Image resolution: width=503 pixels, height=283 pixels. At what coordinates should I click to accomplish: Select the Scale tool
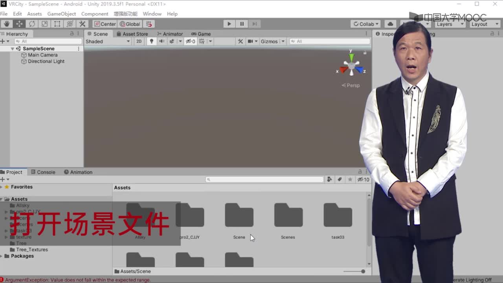44,24
